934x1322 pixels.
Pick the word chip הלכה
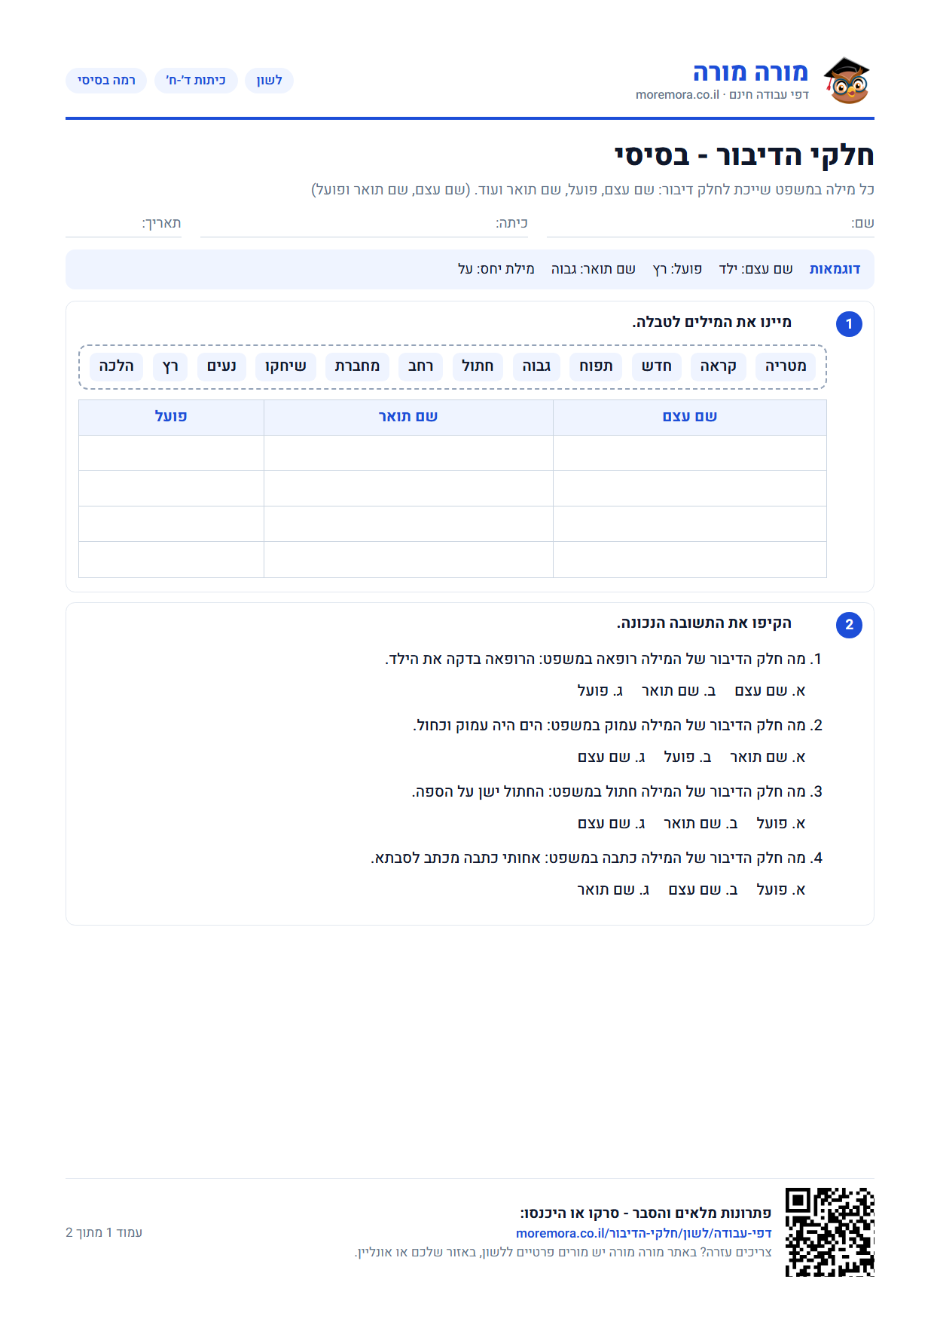116,366
